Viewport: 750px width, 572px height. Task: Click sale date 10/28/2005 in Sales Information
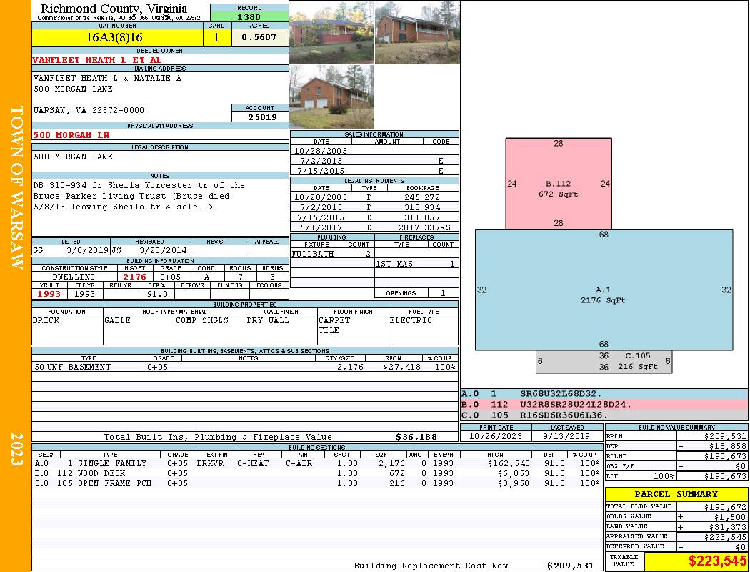[x=321, y=151]
